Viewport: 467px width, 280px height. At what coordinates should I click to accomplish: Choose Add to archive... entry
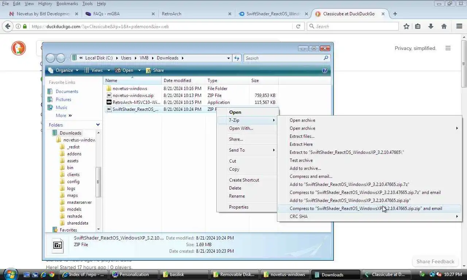pos(305,168)
